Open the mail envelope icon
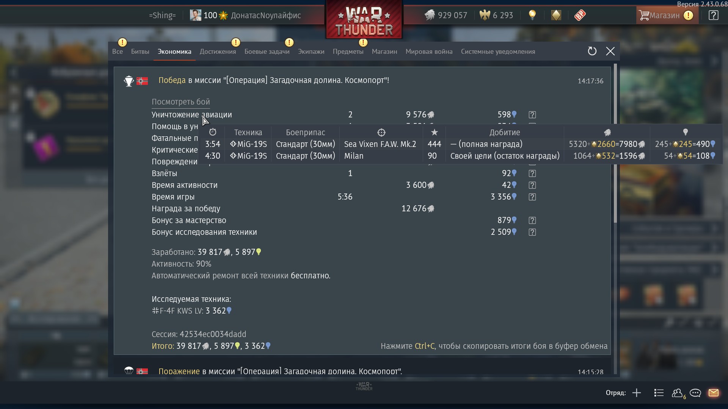This screenshot has height=409, width=728. 713,393
